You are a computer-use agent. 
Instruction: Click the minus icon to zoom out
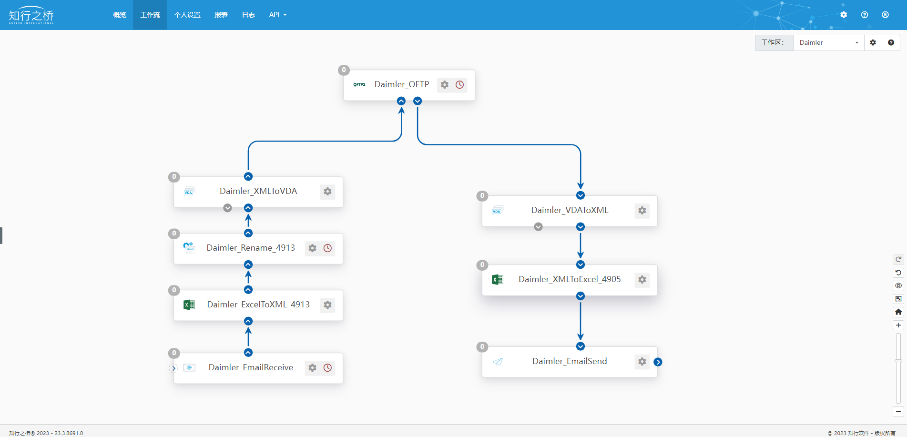[898, 411]
